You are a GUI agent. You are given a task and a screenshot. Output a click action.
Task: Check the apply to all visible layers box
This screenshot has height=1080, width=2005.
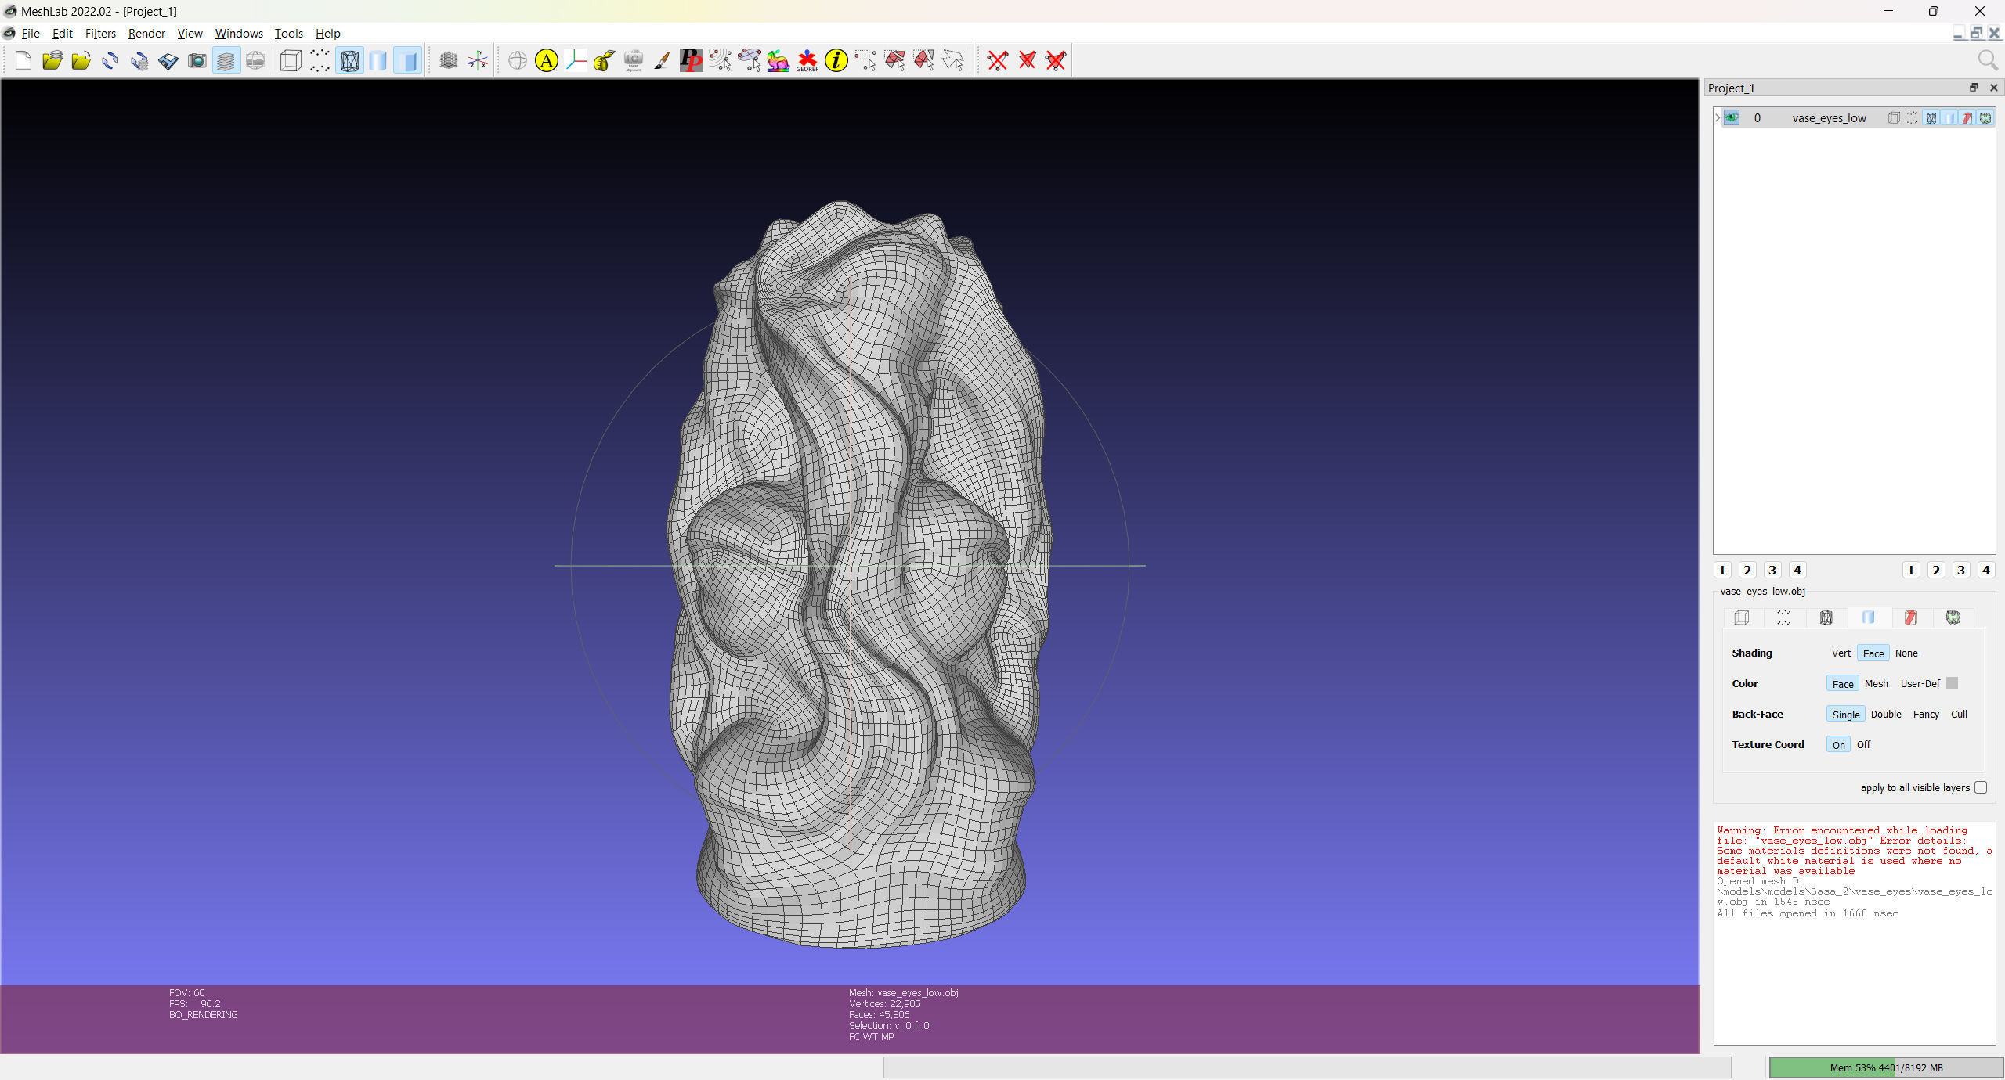tap(1981, 787)
